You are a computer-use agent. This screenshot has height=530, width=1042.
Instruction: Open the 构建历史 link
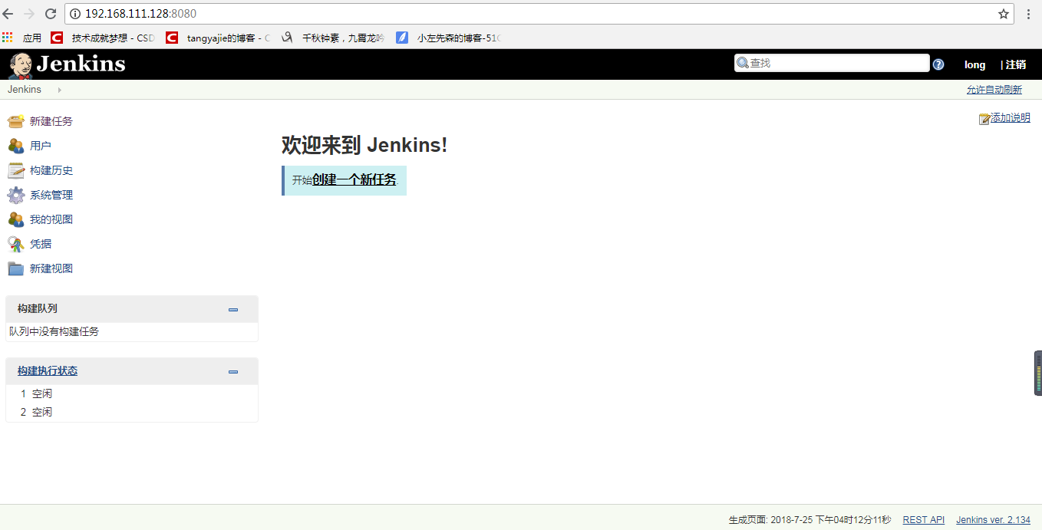pyautogui.click(x=51, y=170)
